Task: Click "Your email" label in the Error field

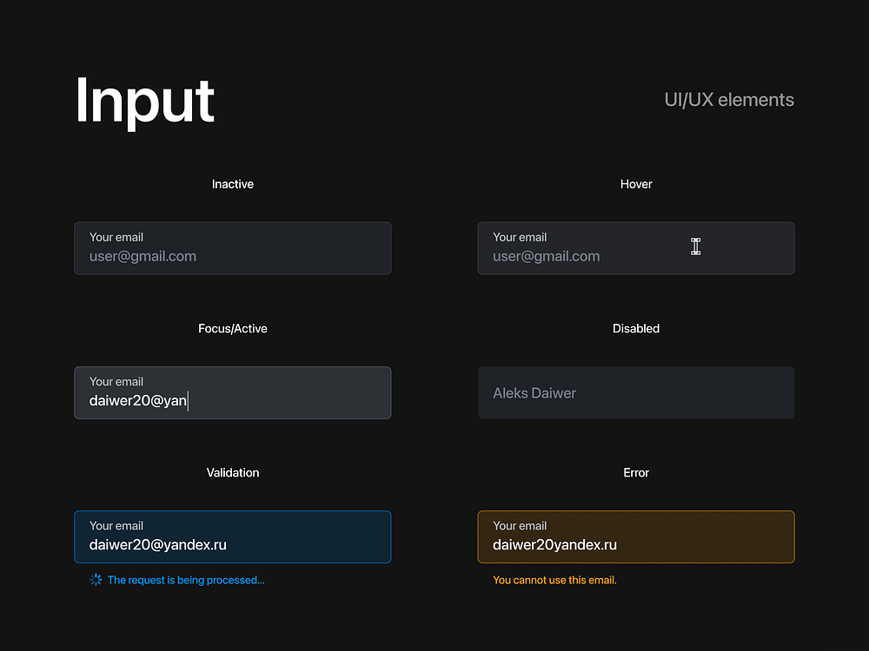Action: click(x=520, y=525)
